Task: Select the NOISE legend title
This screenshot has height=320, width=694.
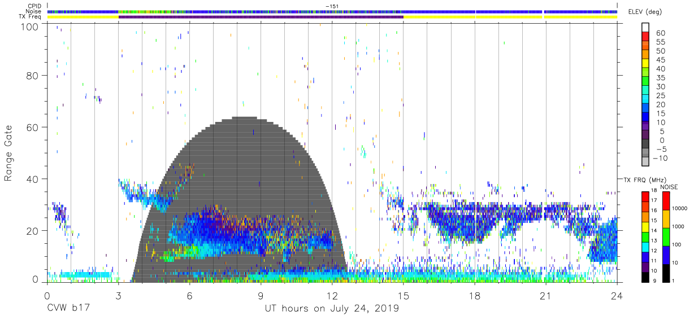Action: pos(669,187)
